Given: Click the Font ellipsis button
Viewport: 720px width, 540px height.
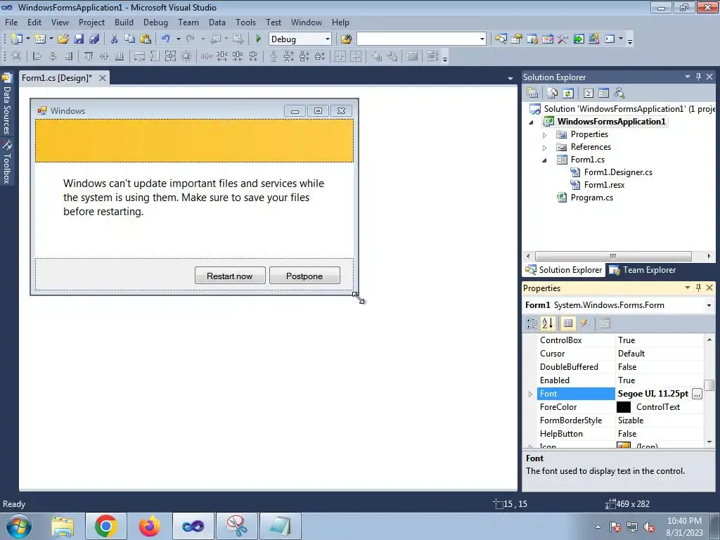Looking at the screenshot, I should [x=697, y=394].
